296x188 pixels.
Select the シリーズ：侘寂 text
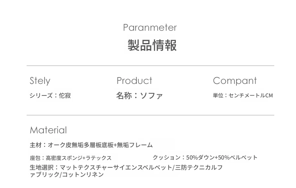[x=50, y=95]
